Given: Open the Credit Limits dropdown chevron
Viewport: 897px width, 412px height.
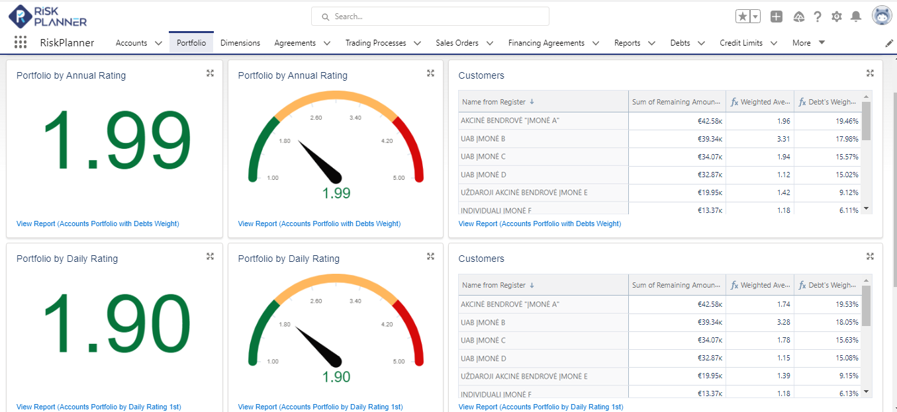Looking at the screenshot, I should 774,43.
